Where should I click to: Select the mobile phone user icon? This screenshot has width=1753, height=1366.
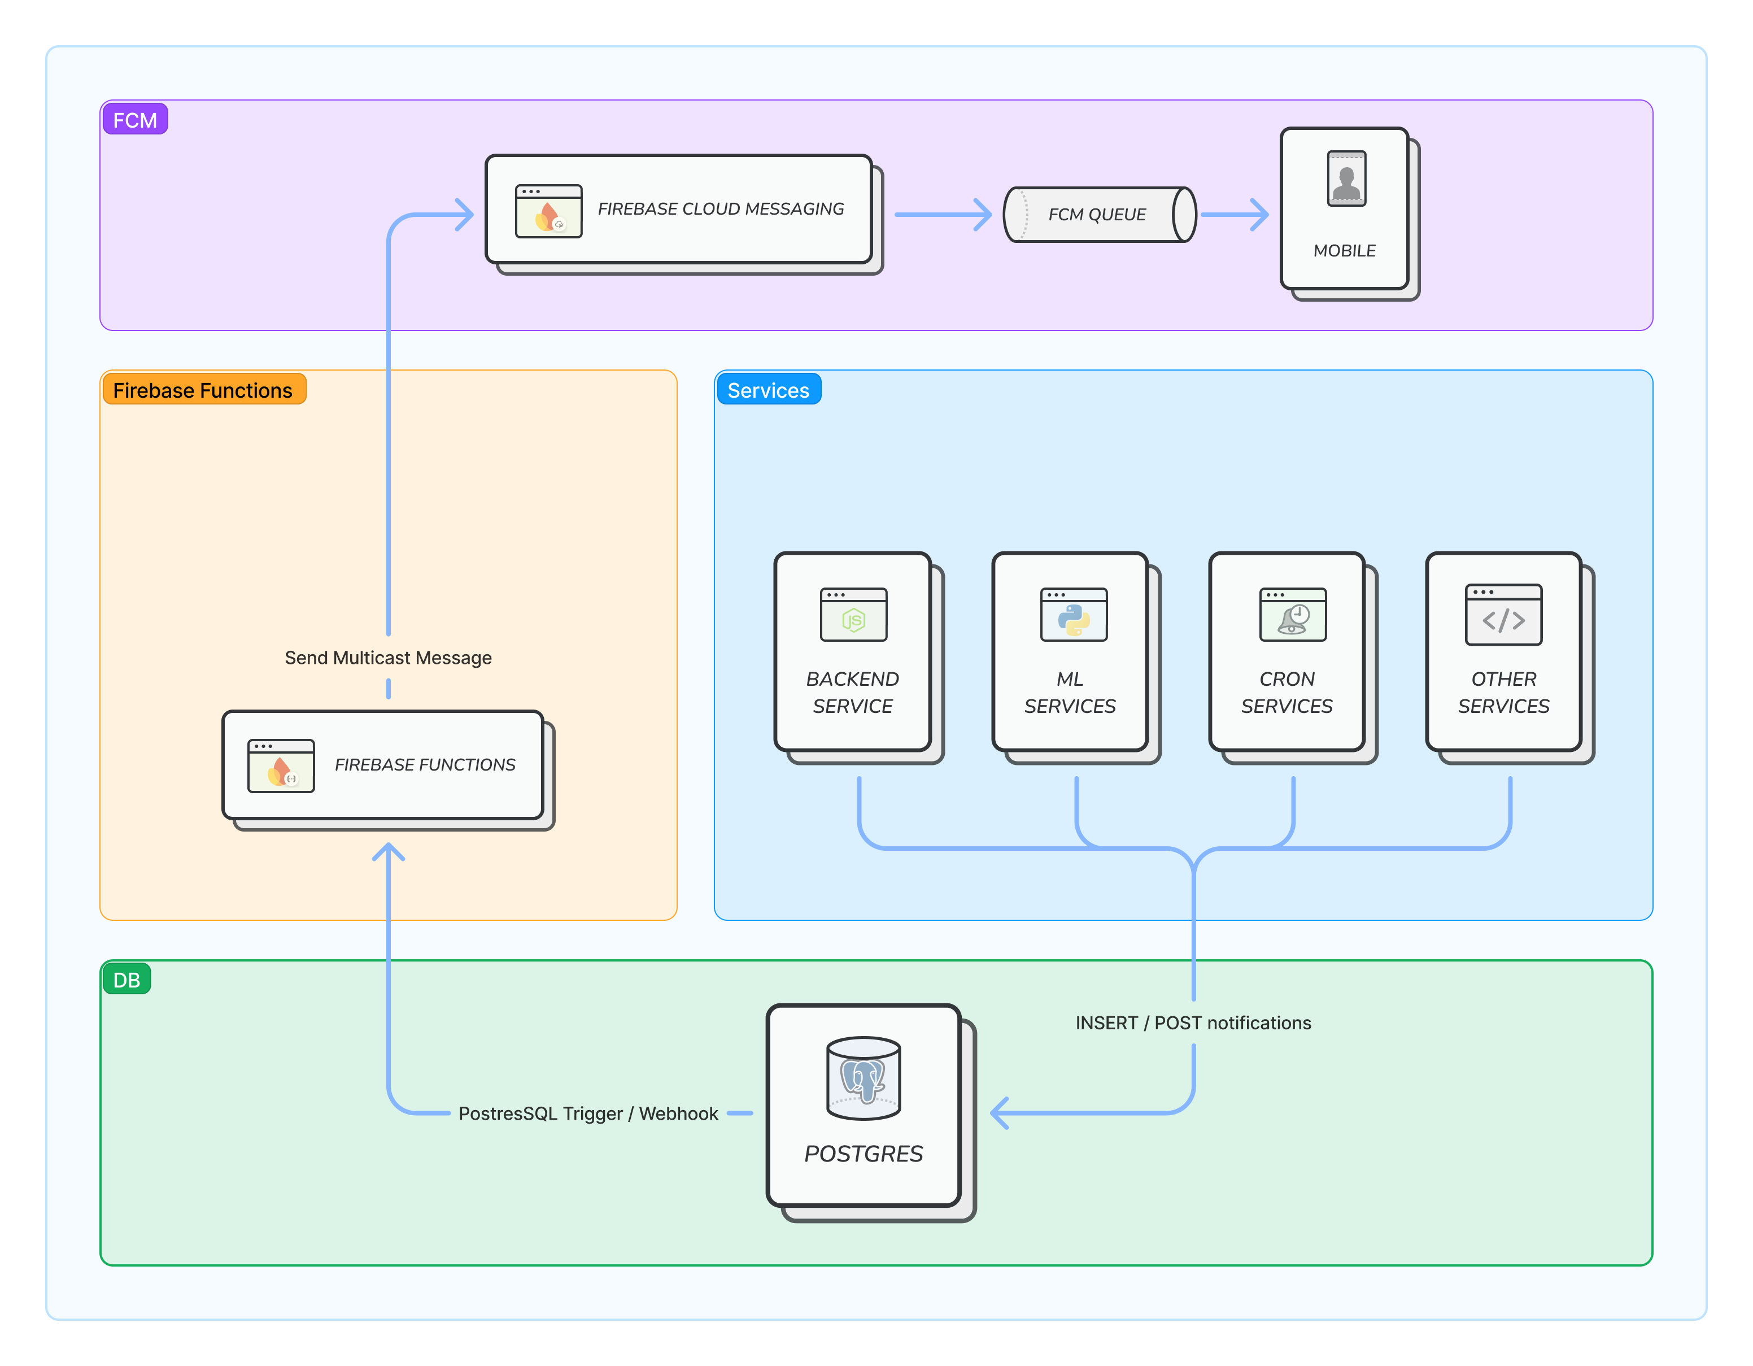[1346, 179]
